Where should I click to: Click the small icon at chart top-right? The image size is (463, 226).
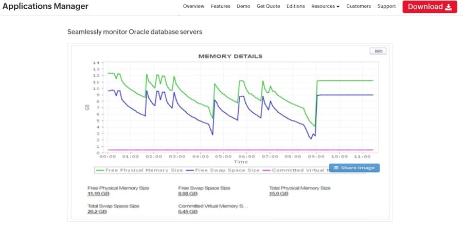coord(378,51)
